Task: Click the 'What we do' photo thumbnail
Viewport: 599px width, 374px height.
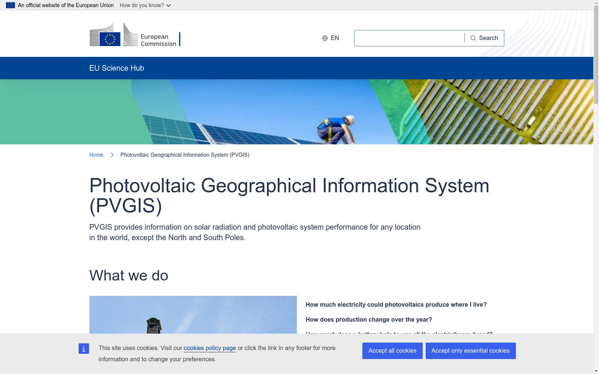Action: [193, 315]
